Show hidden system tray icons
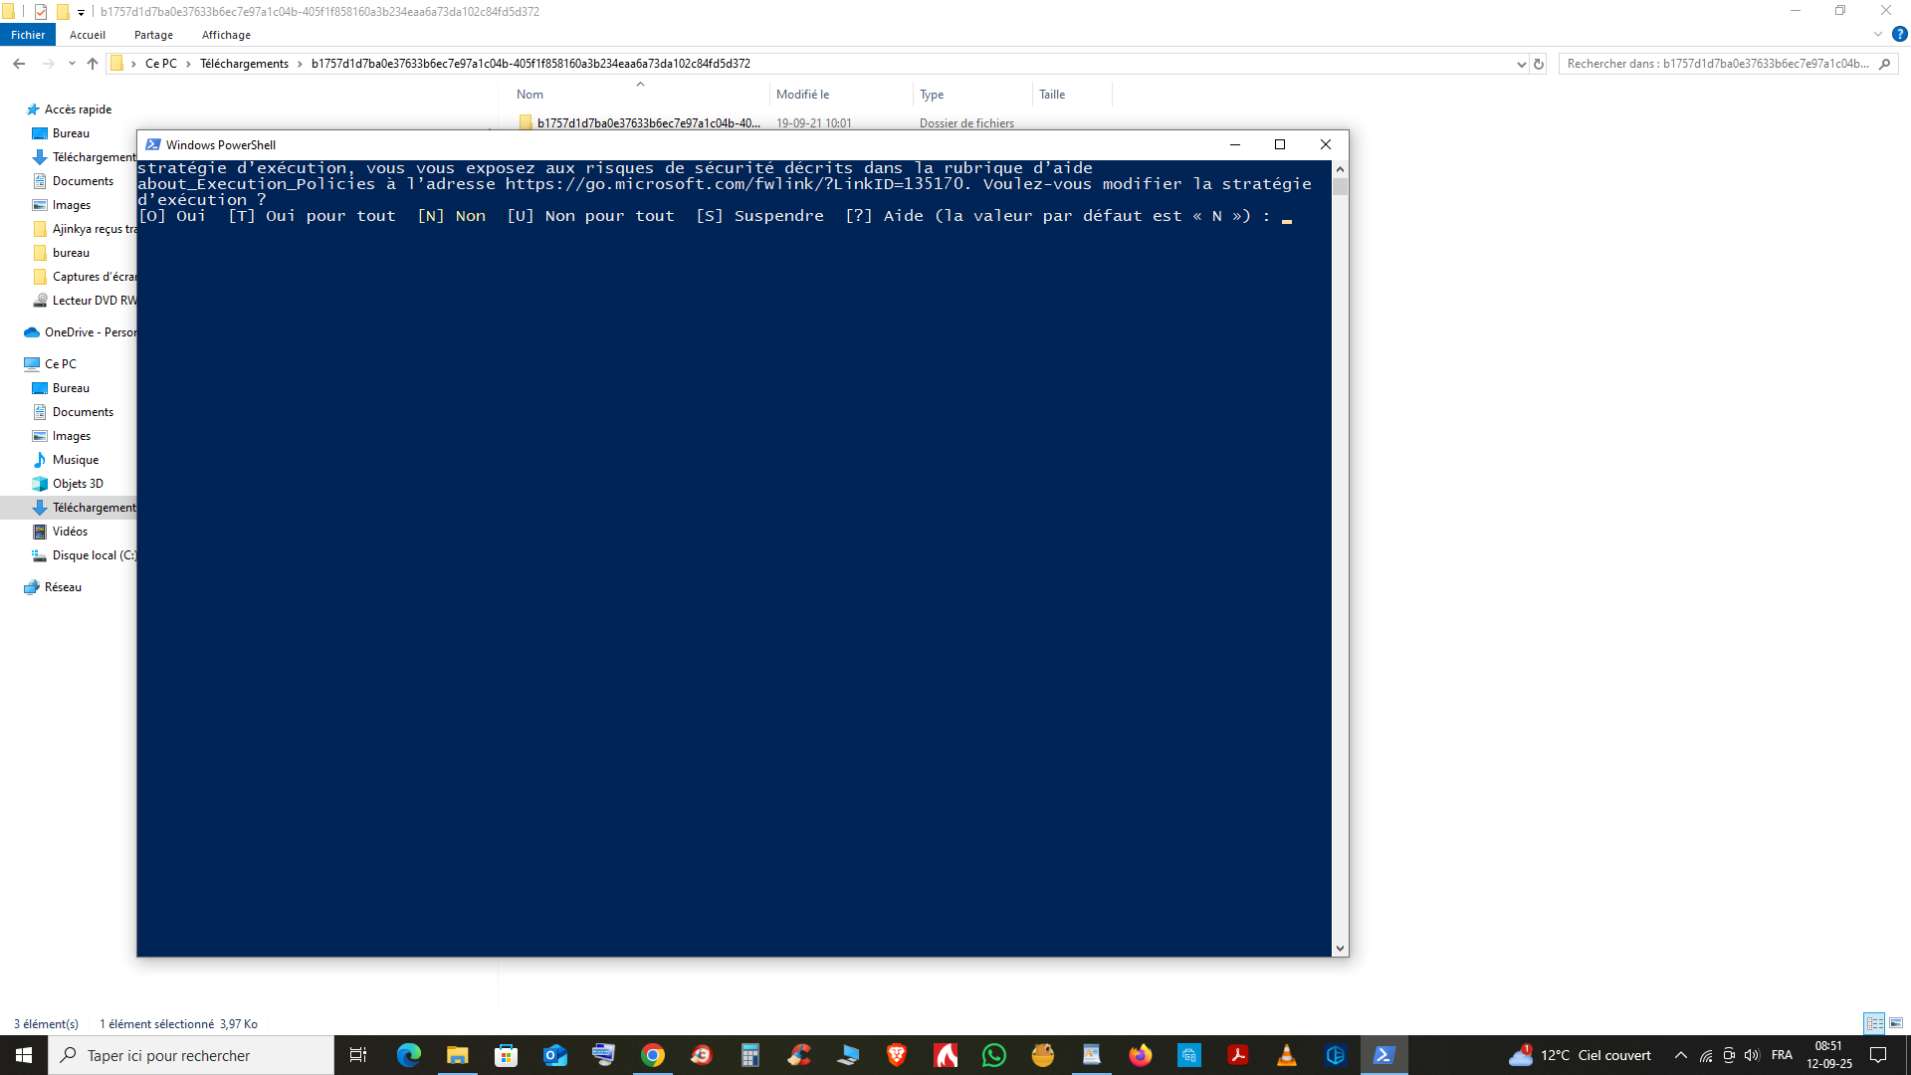Viewport: 1911px width, 1075px height. [1681, 1055]
